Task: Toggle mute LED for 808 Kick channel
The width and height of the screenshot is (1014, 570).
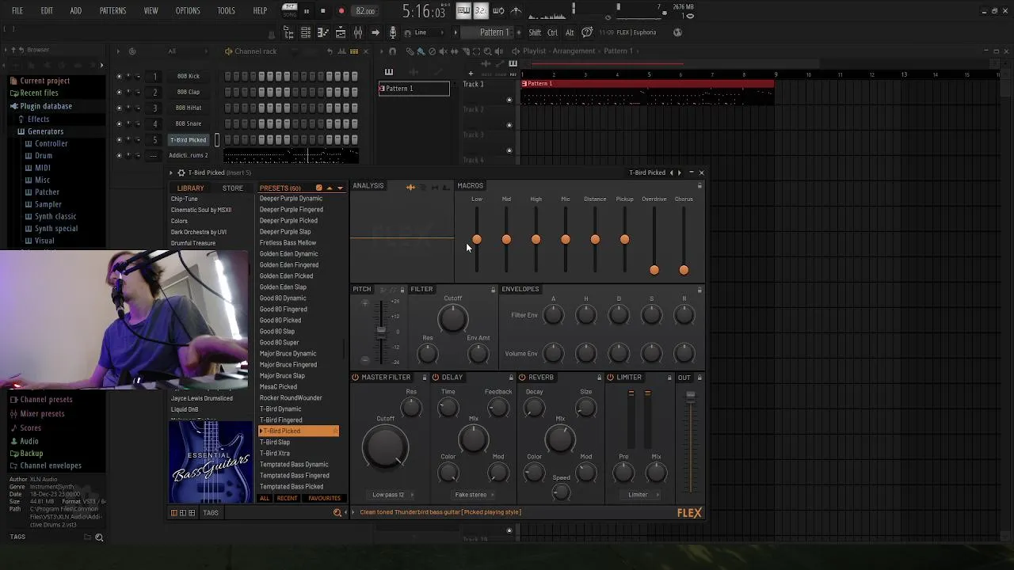Action: [x=119, y=77]
